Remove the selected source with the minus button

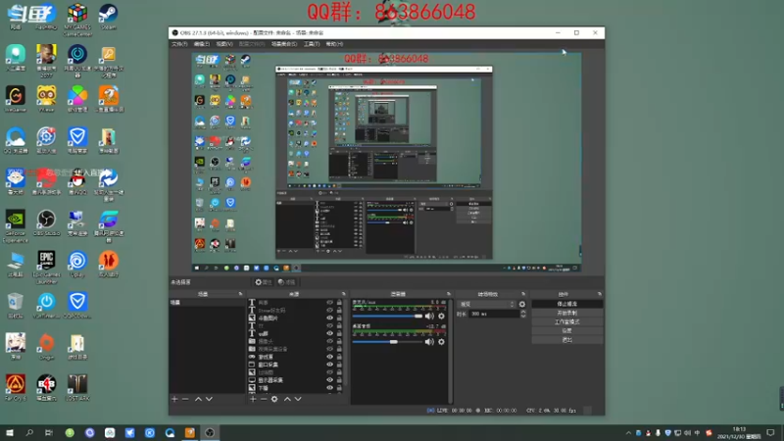(x=264, y=399)
